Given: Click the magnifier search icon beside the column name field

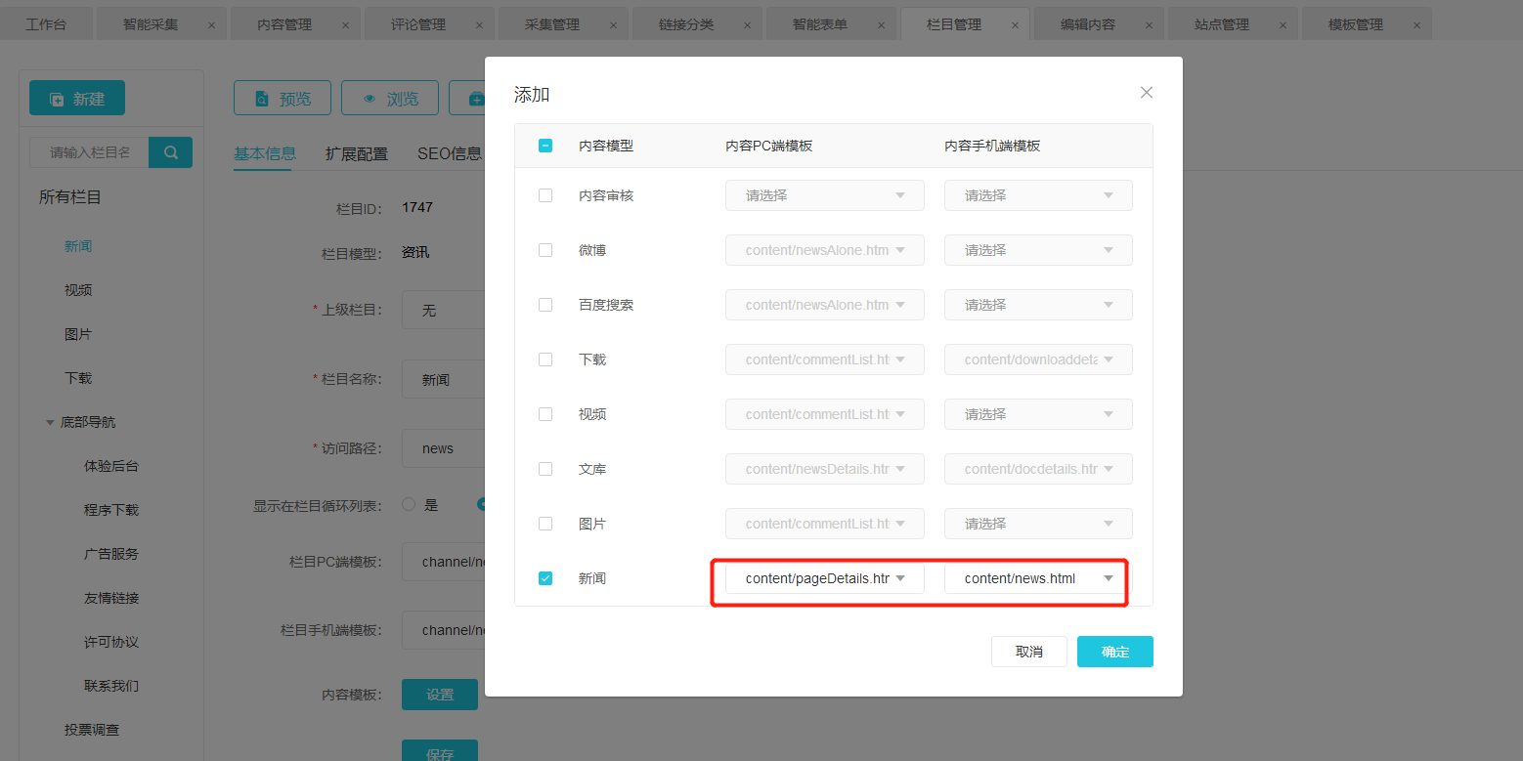Looking at the screenshot, I should click(x=170, y=152).
